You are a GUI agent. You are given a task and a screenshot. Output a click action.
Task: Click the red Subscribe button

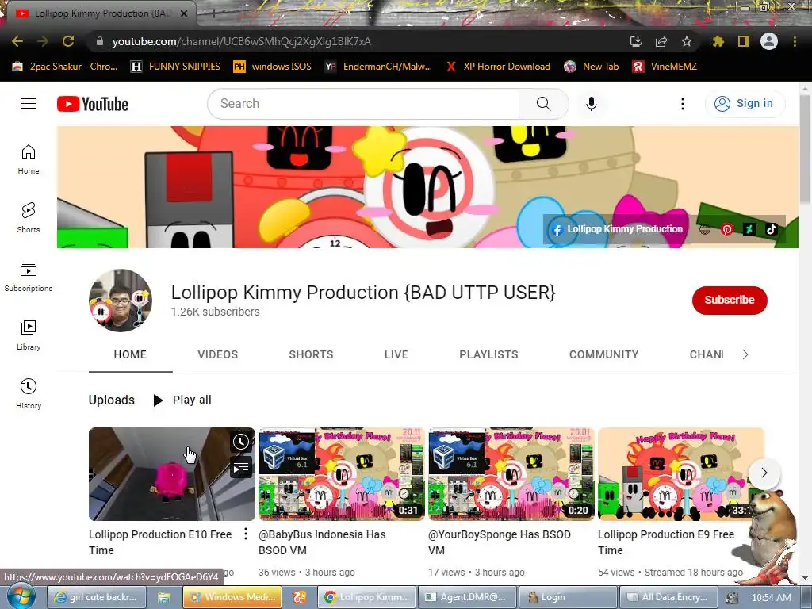click(730, 300)
